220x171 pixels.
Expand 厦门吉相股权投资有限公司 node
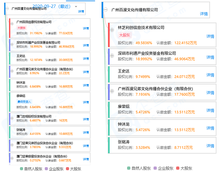tap(12, 118)
